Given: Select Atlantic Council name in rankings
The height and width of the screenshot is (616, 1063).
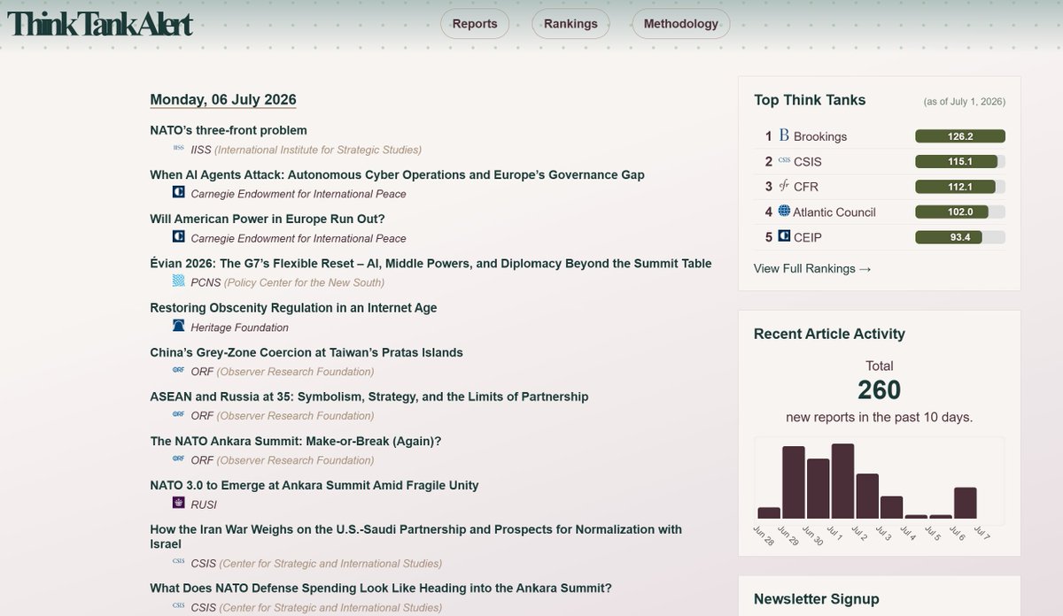Looking at the screenshot, I should pyautogui.click(x=834, y=212).
